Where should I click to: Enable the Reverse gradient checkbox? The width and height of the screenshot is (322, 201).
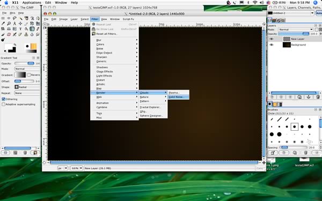29,75
